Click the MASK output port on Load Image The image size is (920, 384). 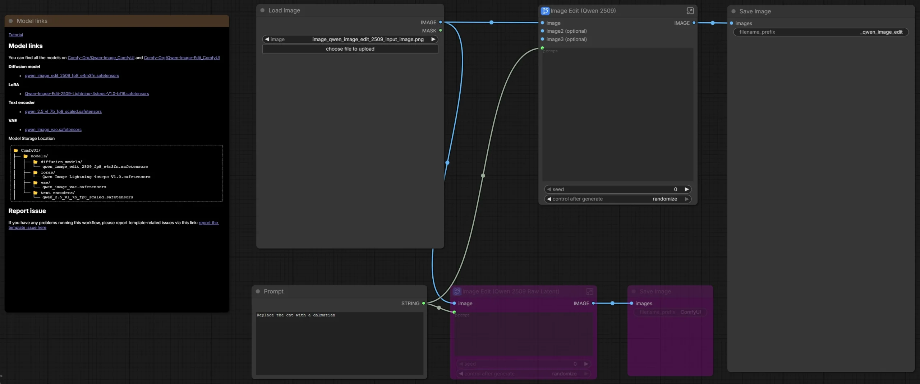click(x=440, y=31)
